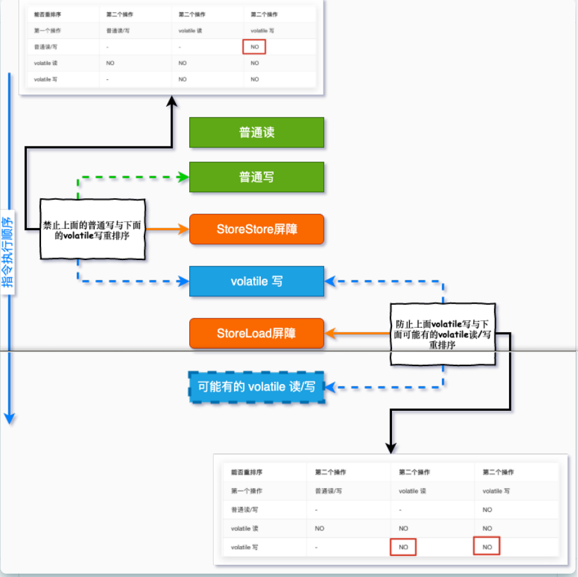Select bottom table's red NO under volatile 写
This screenshot has width=578, height=577.
(487, 547)
